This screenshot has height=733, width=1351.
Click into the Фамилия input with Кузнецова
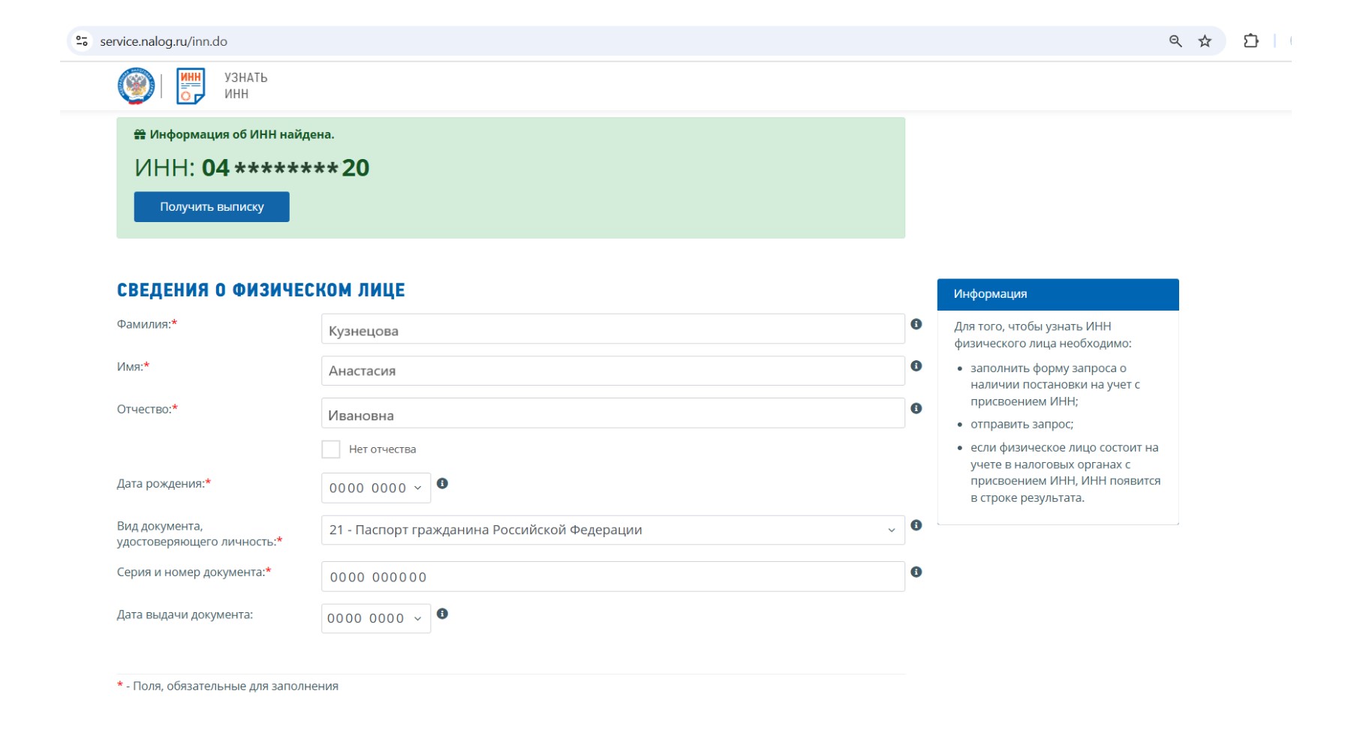pyautogui.click(x=612, y=329)
